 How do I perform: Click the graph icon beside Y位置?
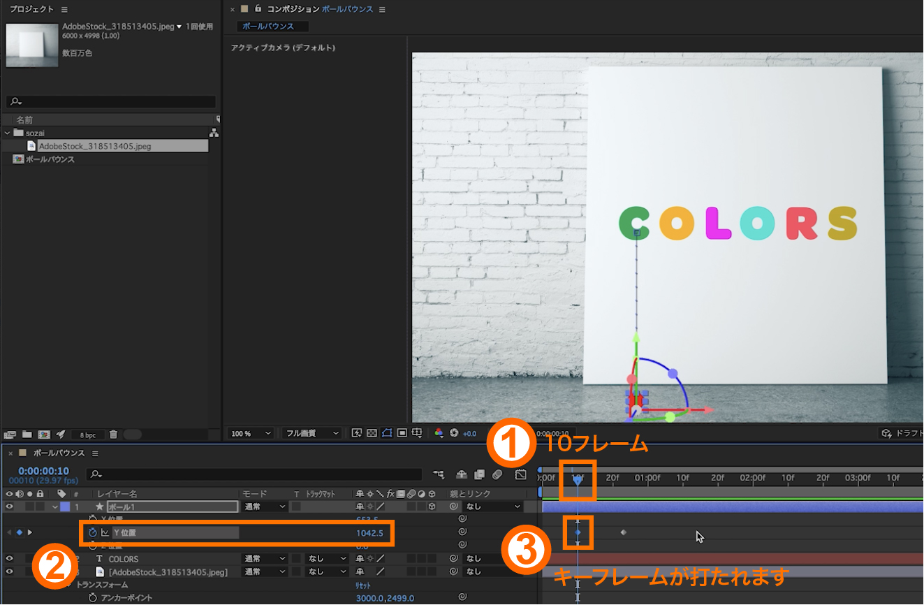point(105,532)
